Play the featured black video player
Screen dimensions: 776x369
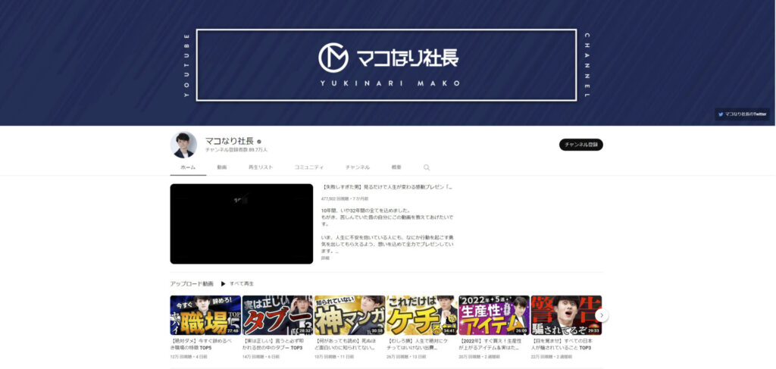(242, 224)
